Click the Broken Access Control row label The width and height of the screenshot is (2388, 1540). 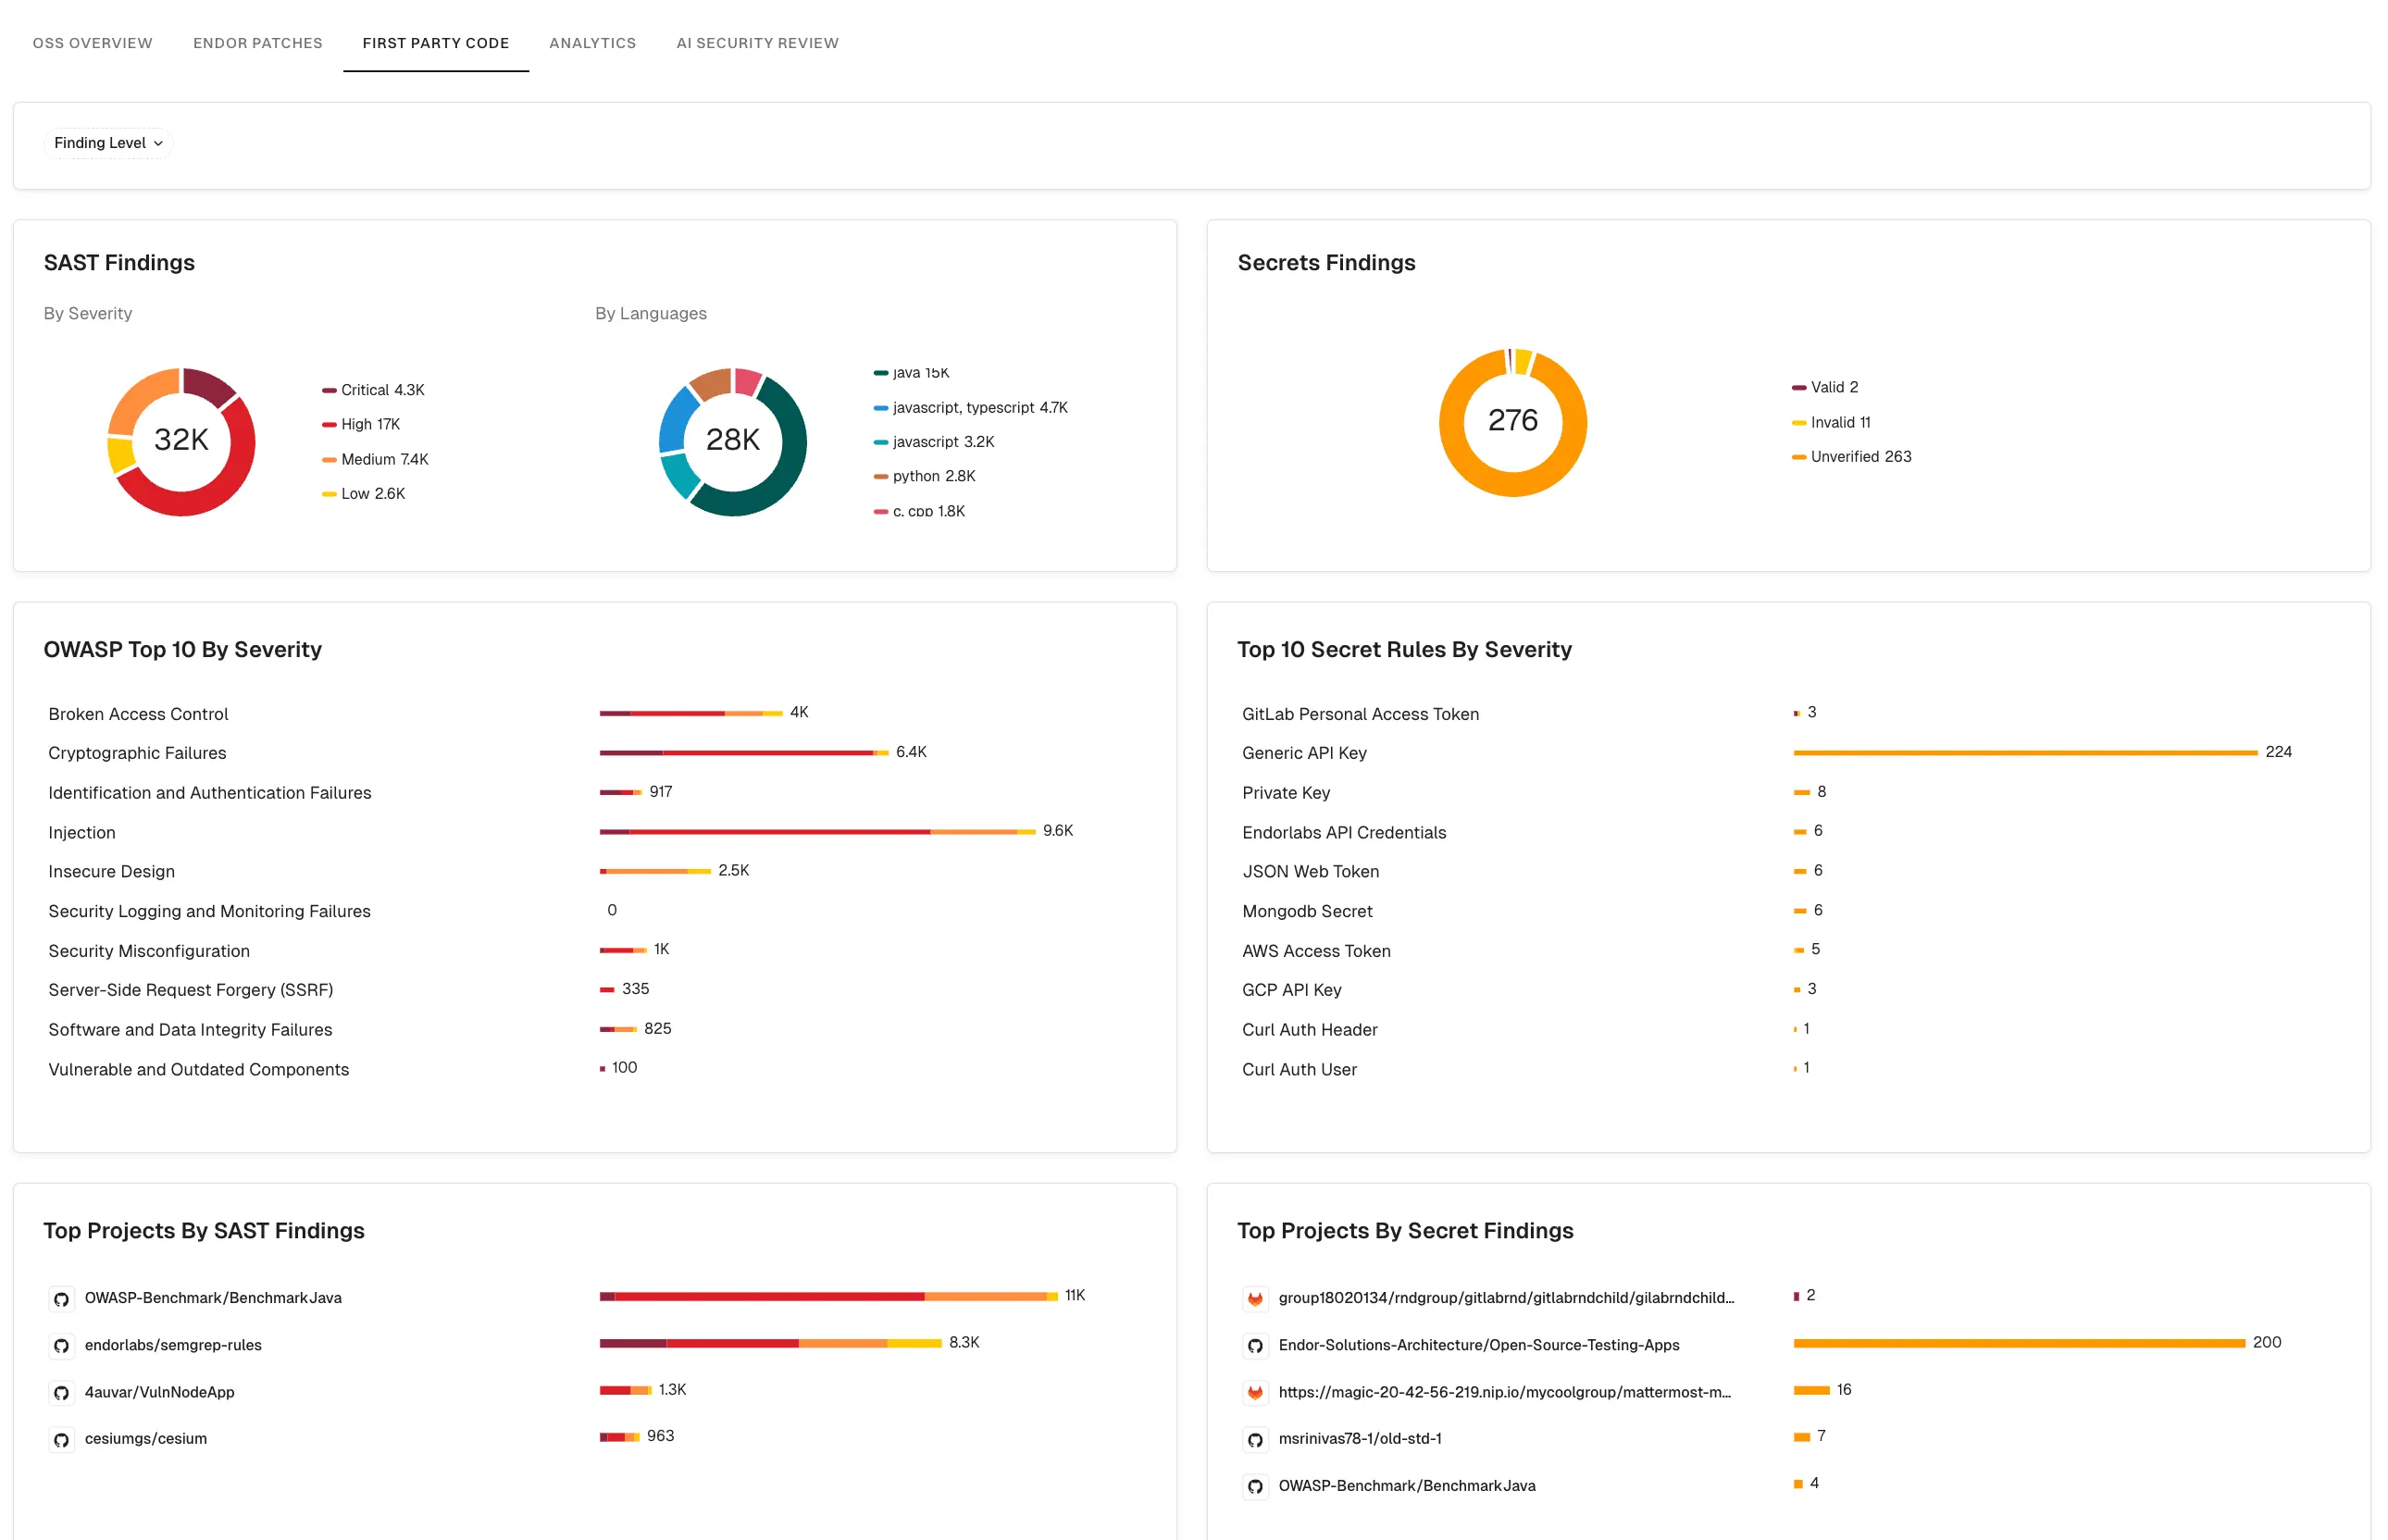[138, 714]
